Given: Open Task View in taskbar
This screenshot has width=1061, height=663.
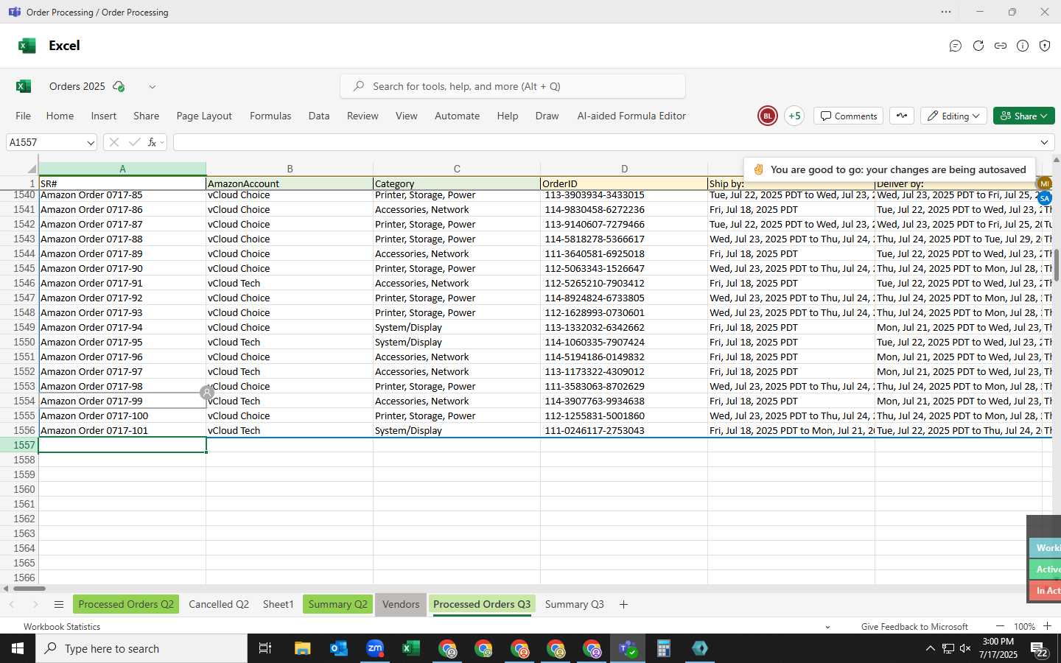Looking at the screenshot, I should point(265,648).
